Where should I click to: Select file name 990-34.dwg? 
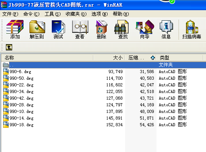[x=22, y=91]
